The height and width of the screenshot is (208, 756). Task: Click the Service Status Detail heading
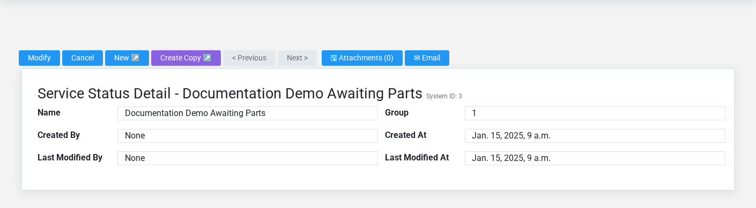[x=230, y=94]
